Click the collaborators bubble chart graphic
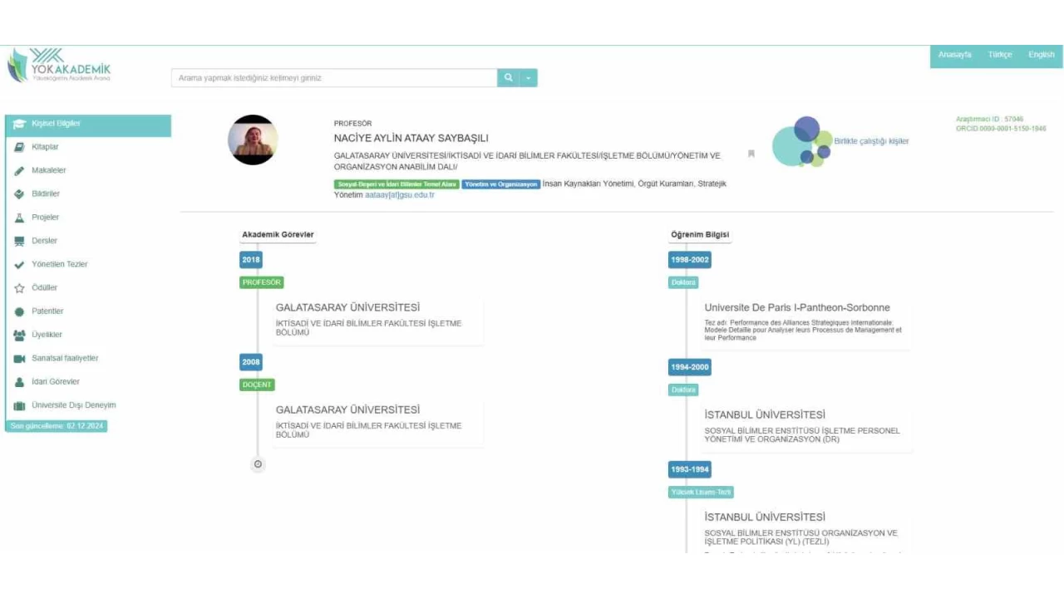The image size is (1064, 598). (801, 141)
